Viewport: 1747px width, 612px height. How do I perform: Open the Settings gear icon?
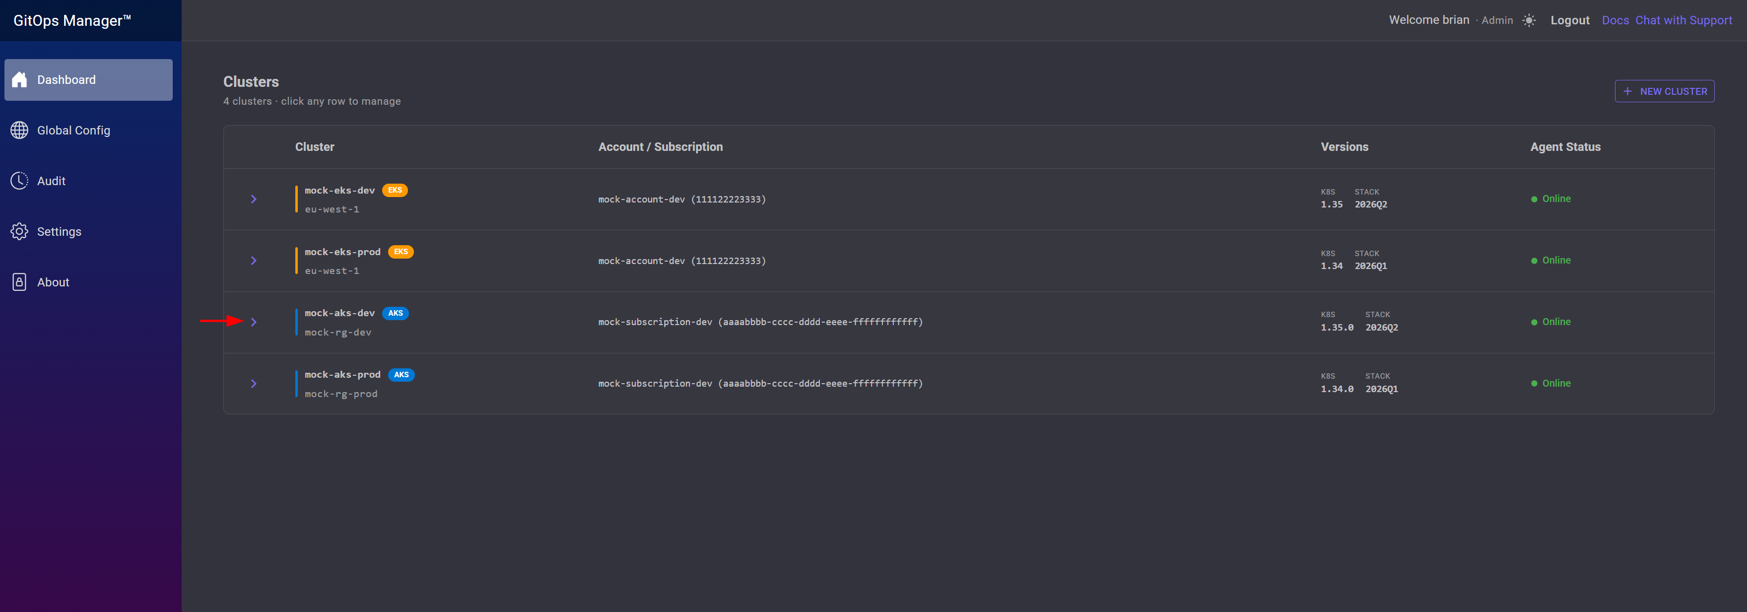[20, 231]
